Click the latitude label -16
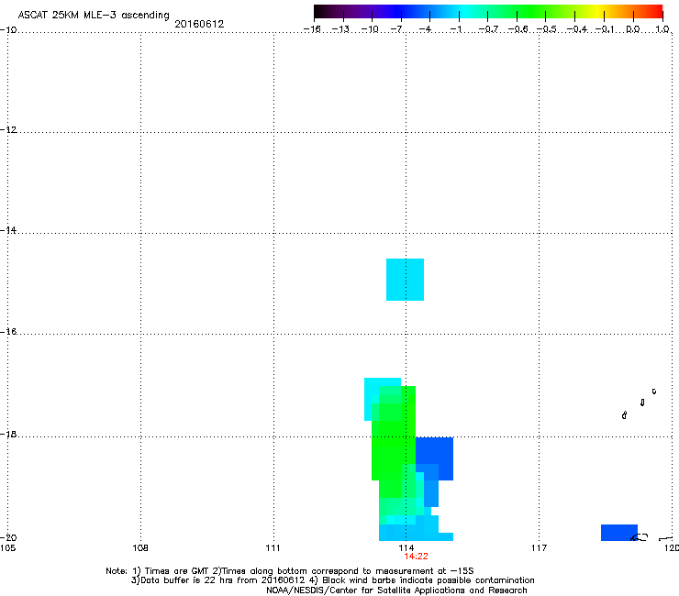Screen dimensions: 679x596 click(x=8, y=332)
